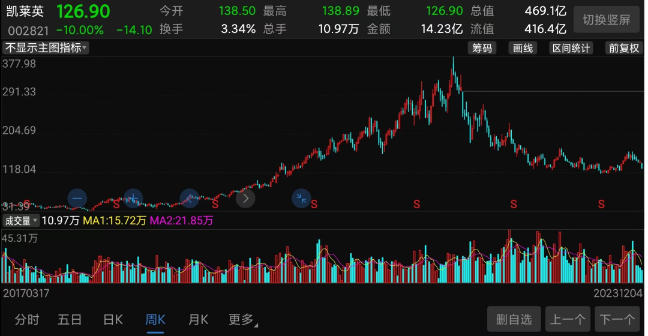Toggle 前复权 price adjustment
This screenshot has height=336, width=648.
(623, 49)
